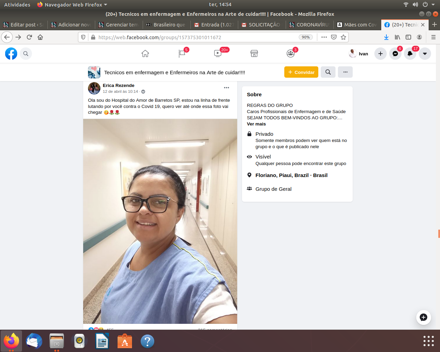Click the Facebook search magnifier icon
The image size is (440, 352).
pos(26,54)
